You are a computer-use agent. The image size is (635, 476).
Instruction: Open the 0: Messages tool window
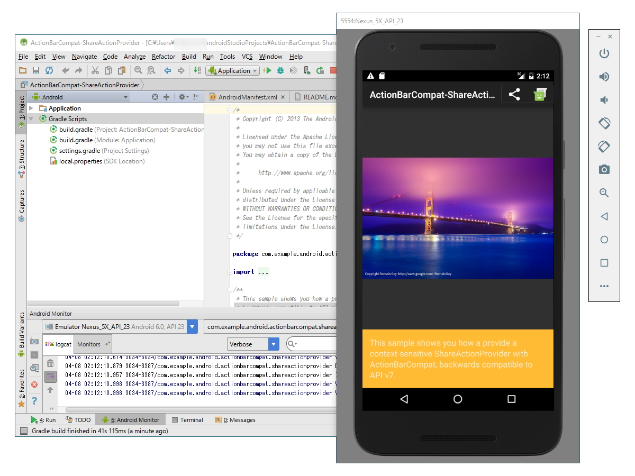click(235, 419)
